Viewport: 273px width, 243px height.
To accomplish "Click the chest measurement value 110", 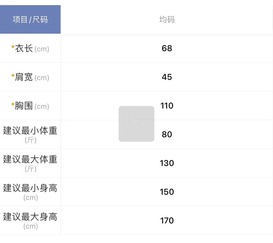I will [x=167, y=106].
